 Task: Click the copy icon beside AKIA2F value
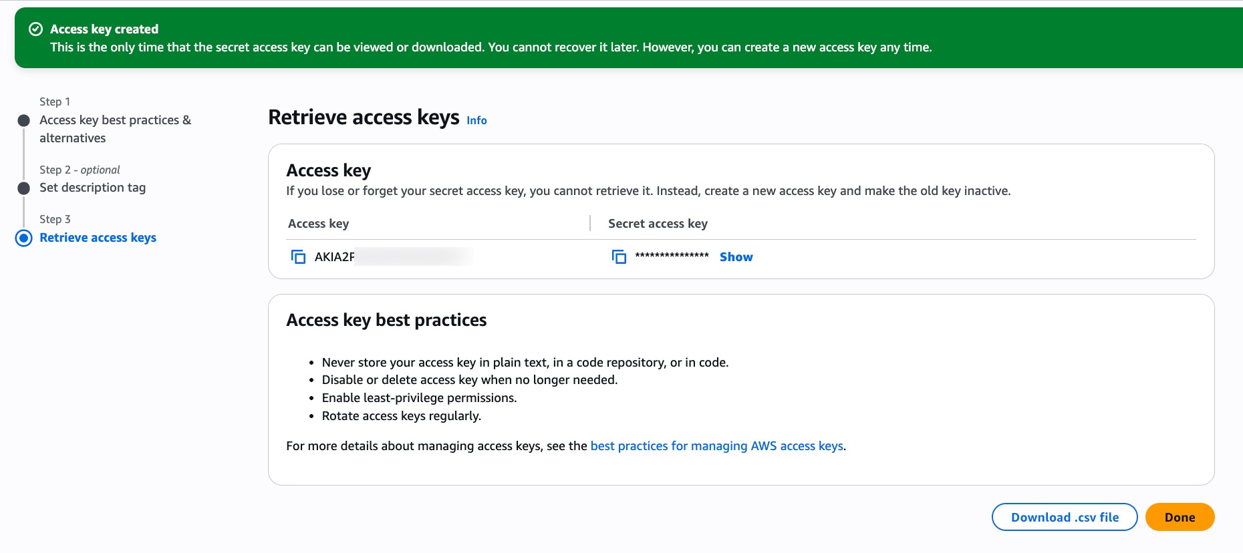coord(299,256)
